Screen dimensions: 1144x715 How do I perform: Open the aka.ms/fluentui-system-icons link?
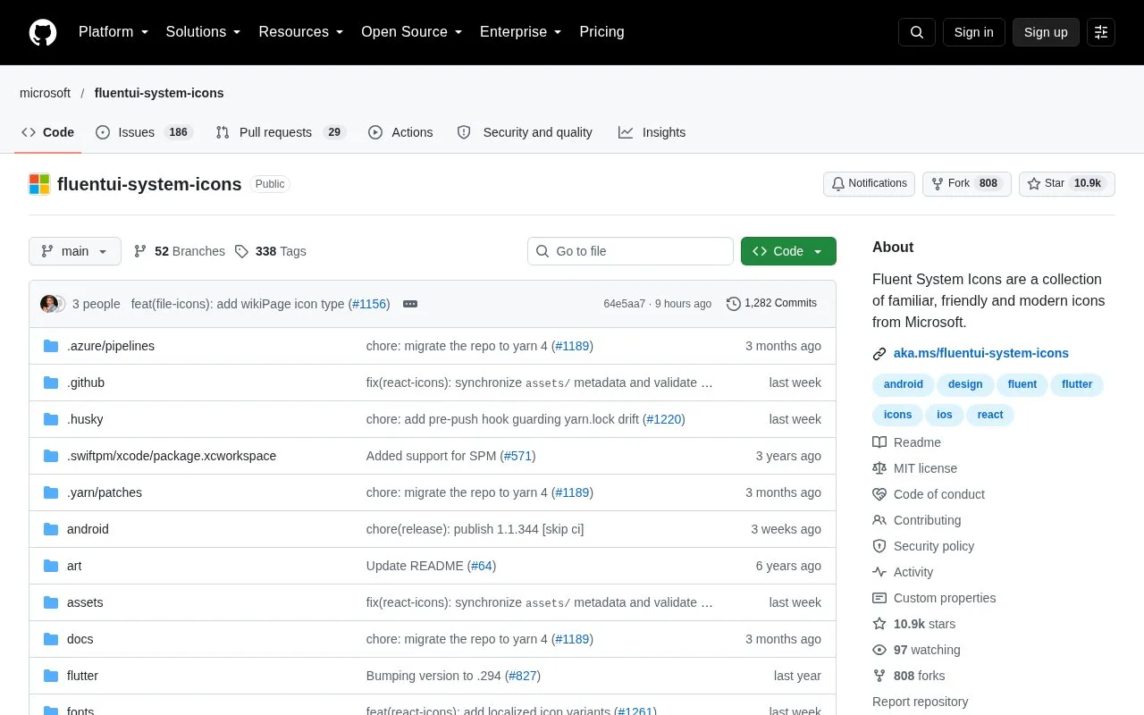coord(981,353)
